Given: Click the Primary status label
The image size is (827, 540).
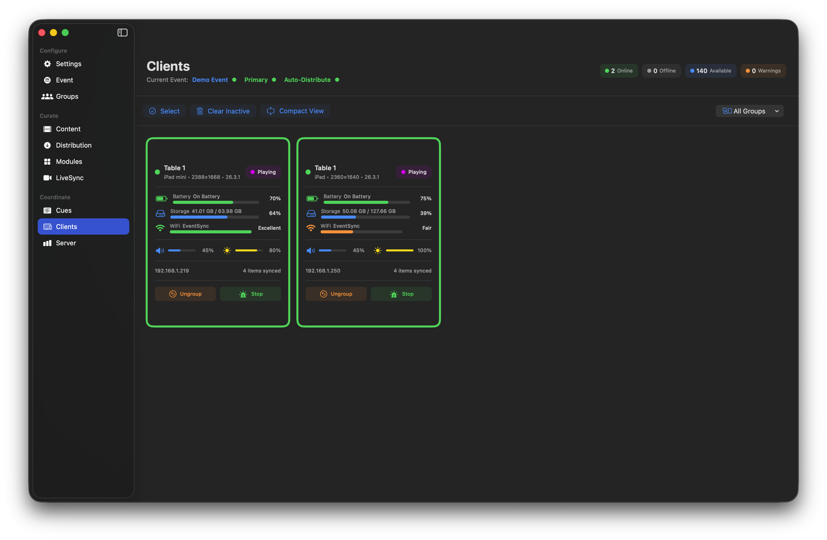Looking at the screenshot, I should [x=256, y=80].
